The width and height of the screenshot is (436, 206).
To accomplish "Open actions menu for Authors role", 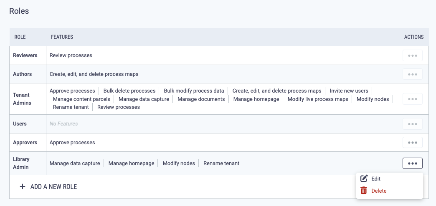I will click(x=412, y=74).
